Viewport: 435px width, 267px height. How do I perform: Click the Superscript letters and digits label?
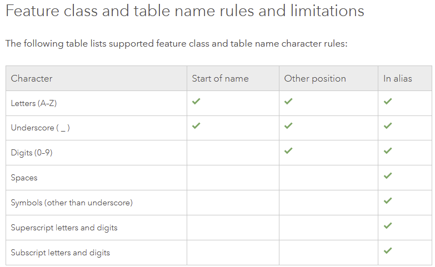(64, 228)
